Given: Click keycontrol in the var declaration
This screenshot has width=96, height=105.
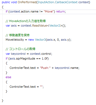Looking at the screenshot, I should click(x=18, y=54).
